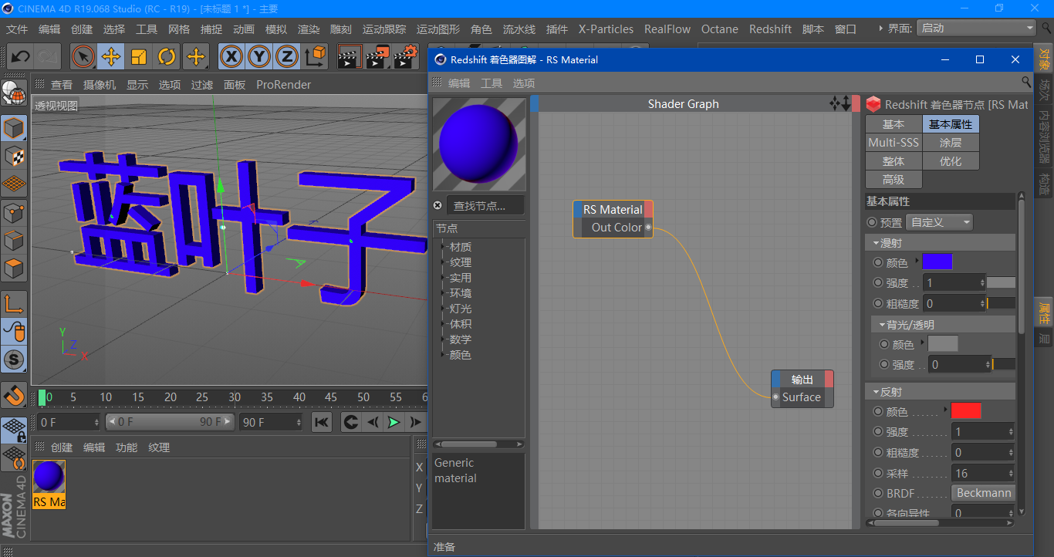Toggle the Y axis lock
1054x557 pixels.
tap(259, 56)
